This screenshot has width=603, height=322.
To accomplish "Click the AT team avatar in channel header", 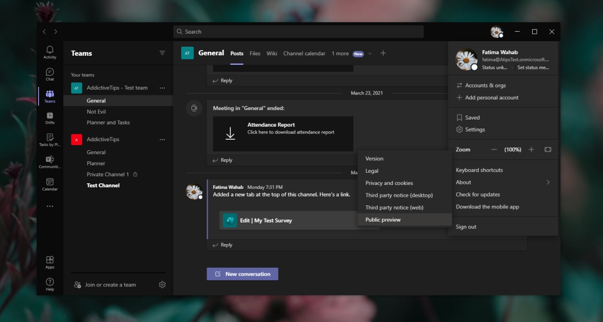I will pos(187,53).
